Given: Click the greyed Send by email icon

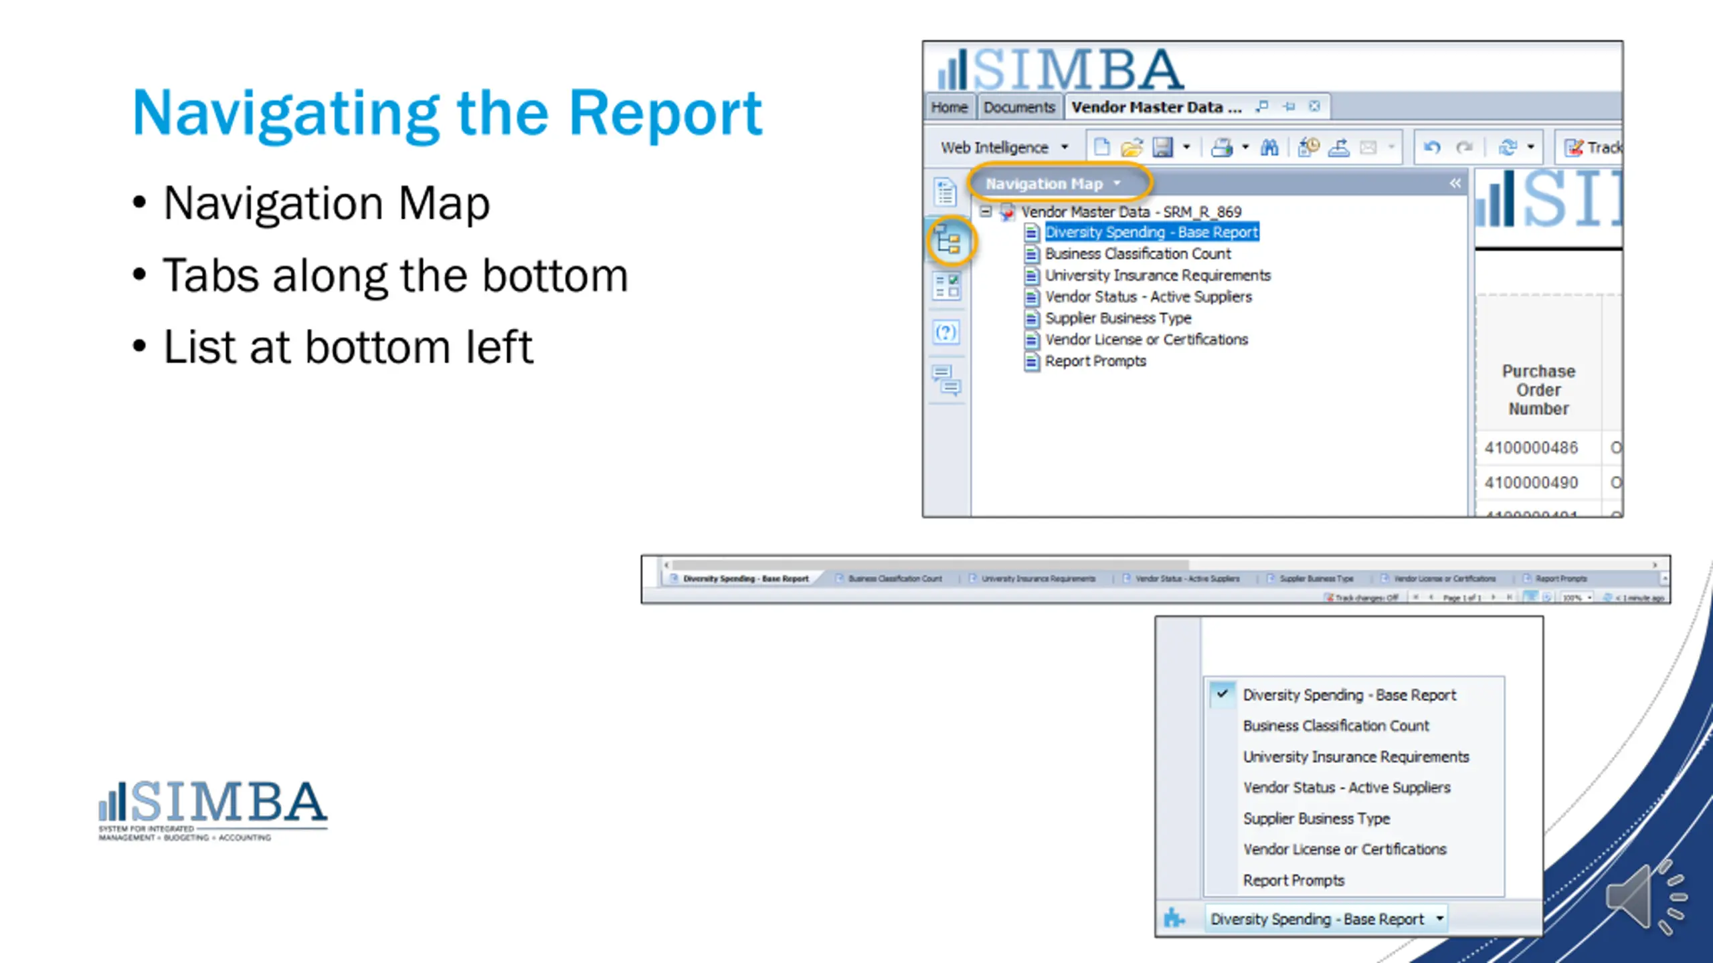Looking at the screenshot, I should pos(1368,147).
